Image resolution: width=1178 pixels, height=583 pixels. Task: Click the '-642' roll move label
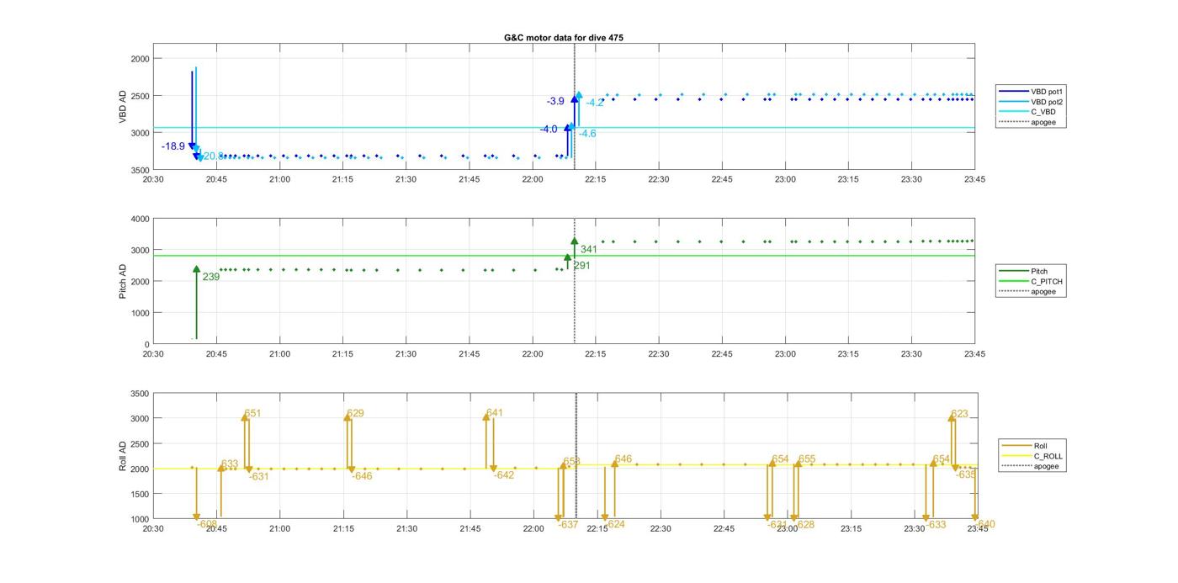503,475
